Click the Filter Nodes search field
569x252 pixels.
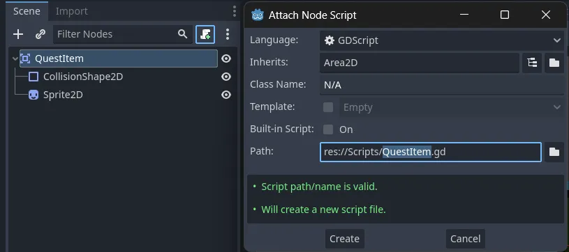(123, 34)
